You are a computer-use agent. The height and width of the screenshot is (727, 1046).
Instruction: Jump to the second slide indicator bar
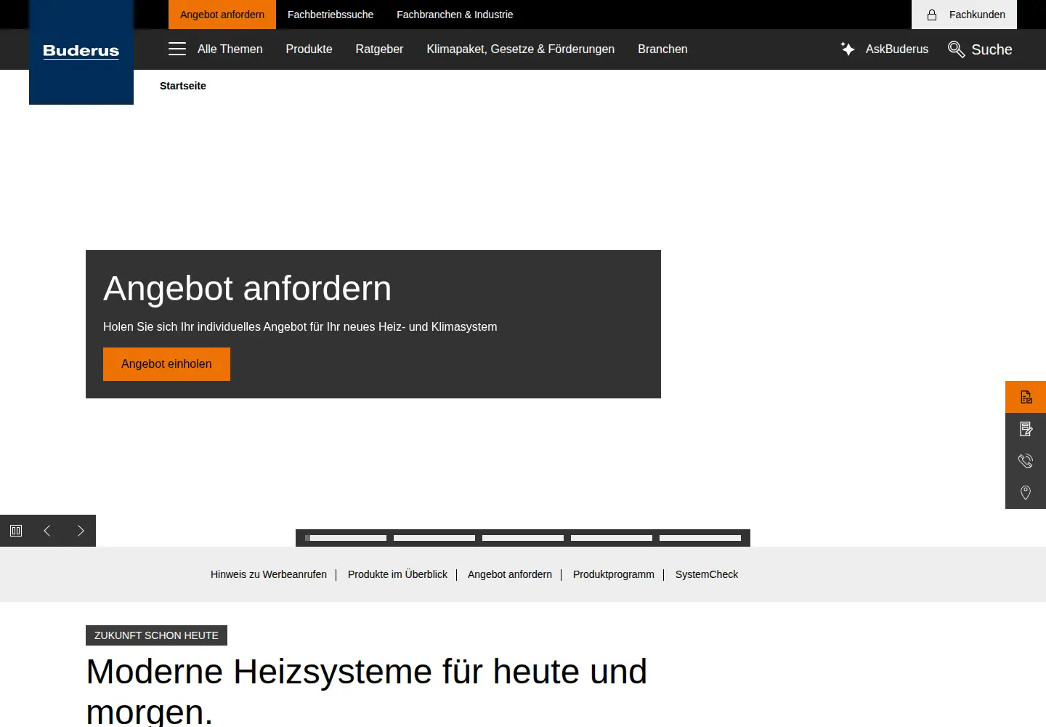[x=434, y=538]
